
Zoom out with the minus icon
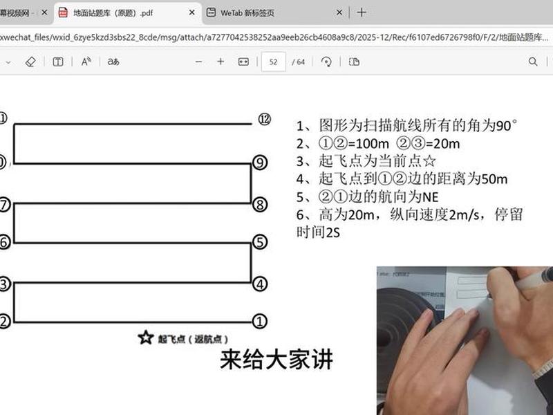tap(198, 62)
